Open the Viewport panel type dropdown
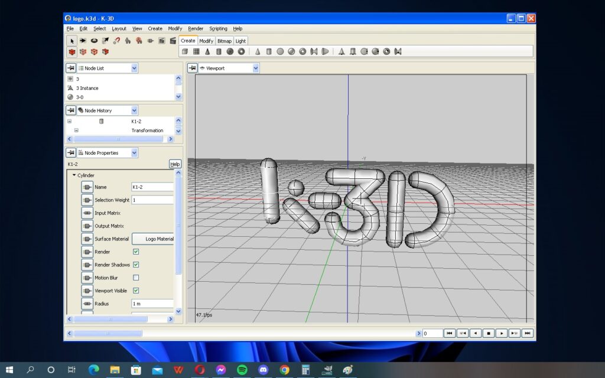This screenshot has height=378, width=605. coord(255,68)
